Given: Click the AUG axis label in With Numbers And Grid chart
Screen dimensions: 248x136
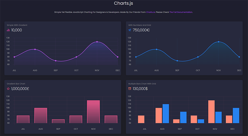Looking at the screenshot, I should point(157,70).
